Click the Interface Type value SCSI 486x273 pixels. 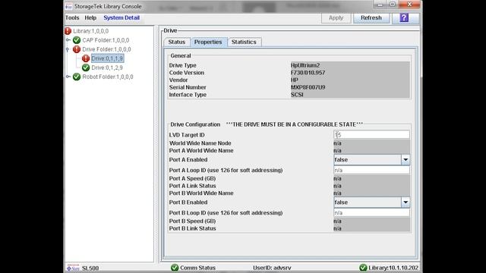[x=297, y=95]
